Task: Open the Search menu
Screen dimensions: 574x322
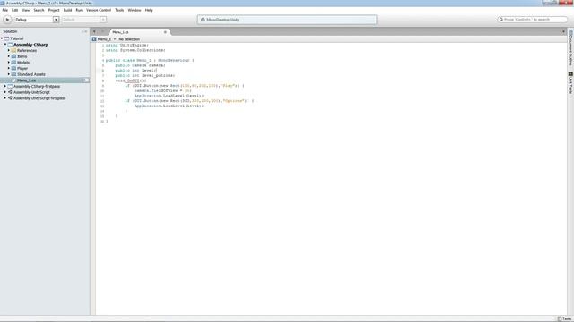Action: point(39,10)
